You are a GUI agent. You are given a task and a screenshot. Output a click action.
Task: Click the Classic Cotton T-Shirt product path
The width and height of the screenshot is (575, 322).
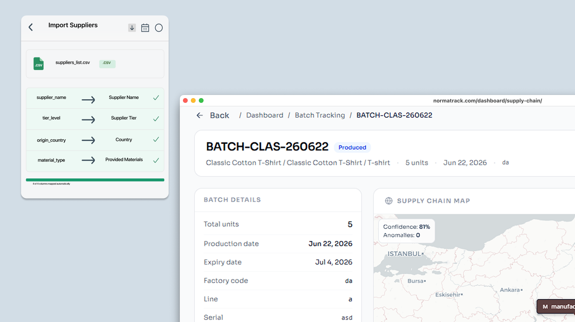298,163
